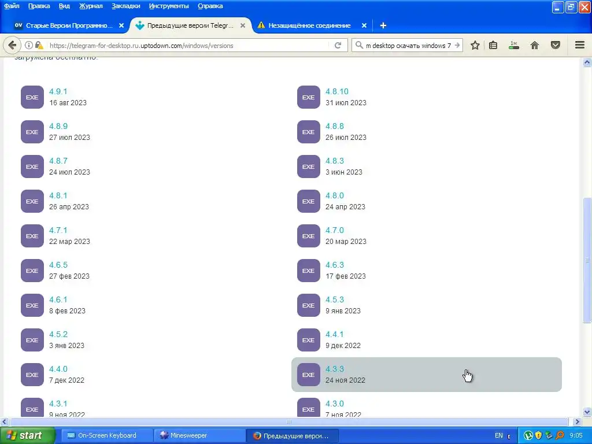Open version 4.5.3 link
This screenshot has height=444, width=592.
[x=335, y=300]
